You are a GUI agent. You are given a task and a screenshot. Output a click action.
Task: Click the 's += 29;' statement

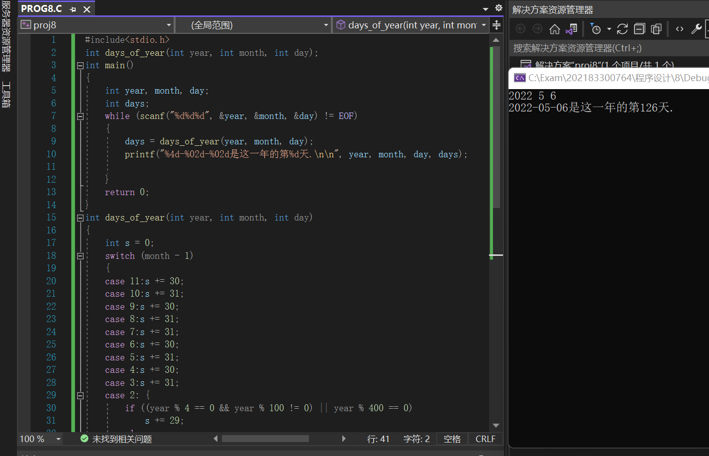click(164, 421)
